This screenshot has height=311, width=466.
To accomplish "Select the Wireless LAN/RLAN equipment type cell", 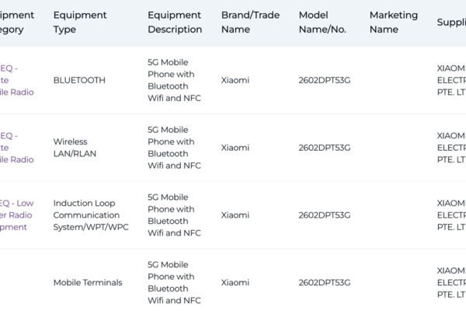I will (x=70, y=148).
